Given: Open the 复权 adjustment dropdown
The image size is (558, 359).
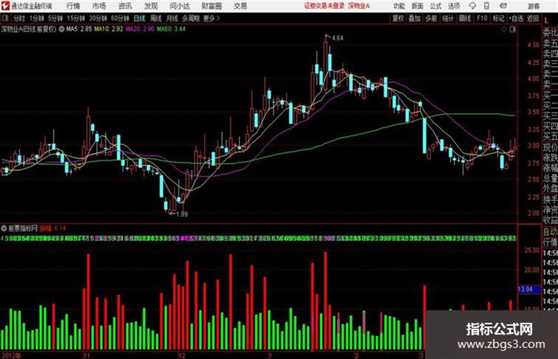Looking at the screenshot, I should pyautogui.click(x=397, y=18).
